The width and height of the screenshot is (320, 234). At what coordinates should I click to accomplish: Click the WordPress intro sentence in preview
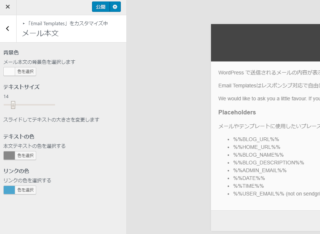(x=269, y=73)
